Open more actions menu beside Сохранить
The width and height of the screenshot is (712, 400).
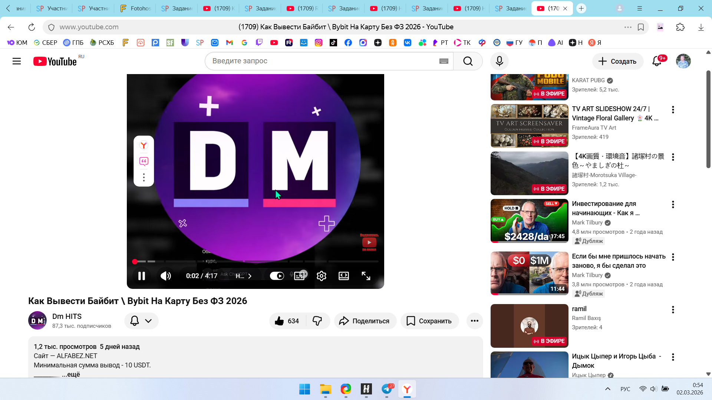(474, 321)
